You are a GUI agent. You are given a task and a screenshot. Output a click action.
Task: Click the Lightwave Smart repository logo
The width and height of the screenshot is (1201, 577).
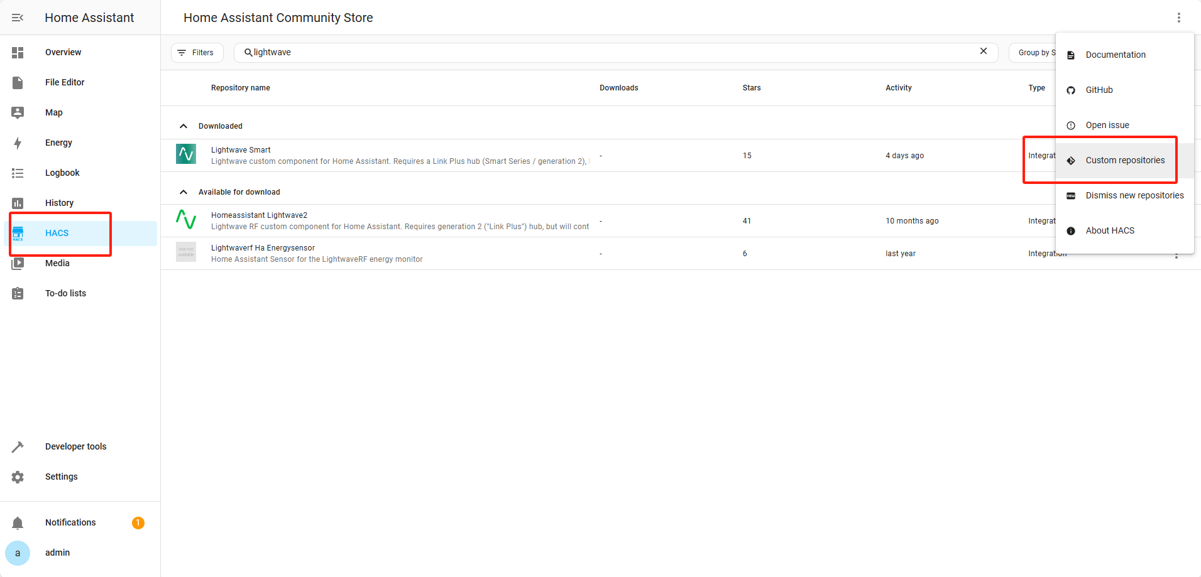coord(186,154)
